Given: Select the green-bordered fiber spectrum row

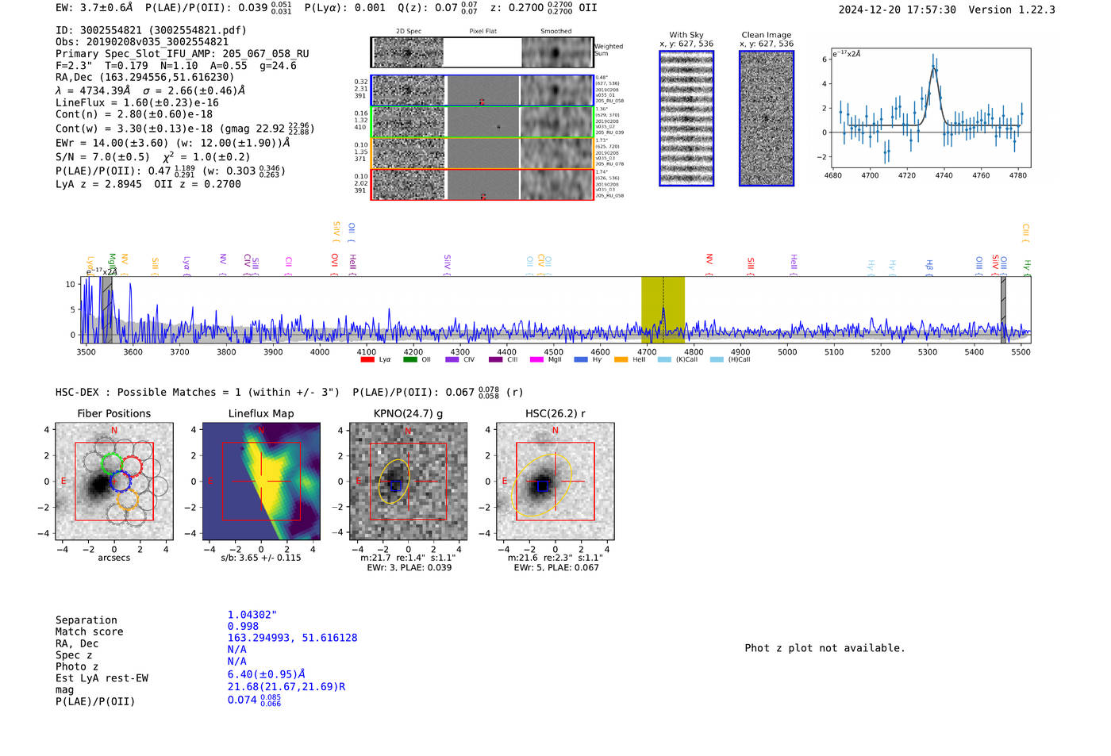Looking at the screenshot, I should click(482, 122).
